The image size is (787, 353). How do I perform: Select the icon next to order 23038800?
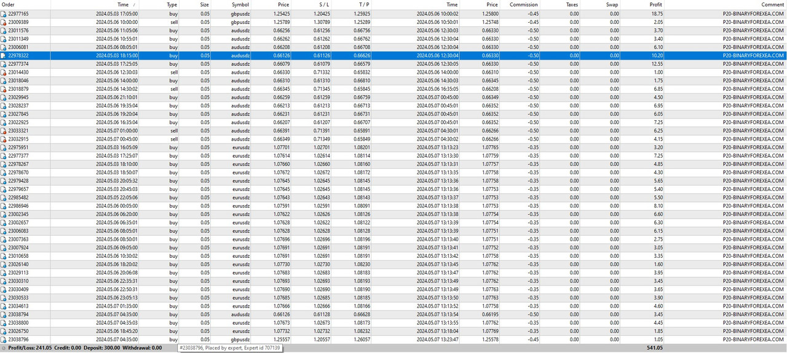click(x=4, y=323)
